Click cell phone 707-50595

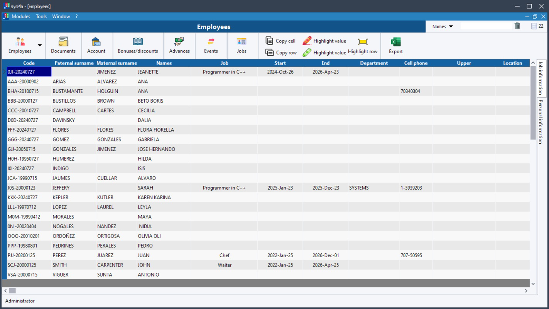[x=416, y=255]
